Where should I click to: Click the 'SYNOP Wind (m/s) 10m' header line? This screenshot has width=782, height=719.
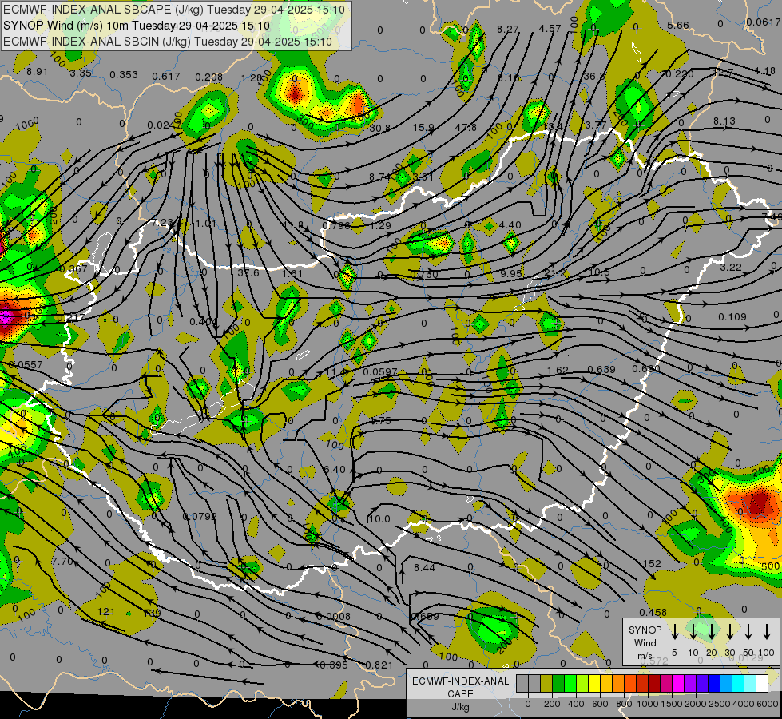point(136,26)
